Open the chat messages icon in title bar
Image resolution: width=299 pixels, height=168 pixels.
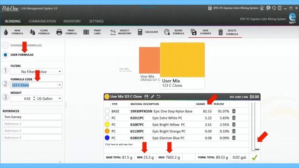(x=268, y=8)
